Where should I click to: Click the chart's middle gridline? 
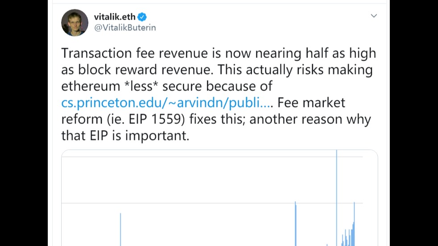coord(212,203)
